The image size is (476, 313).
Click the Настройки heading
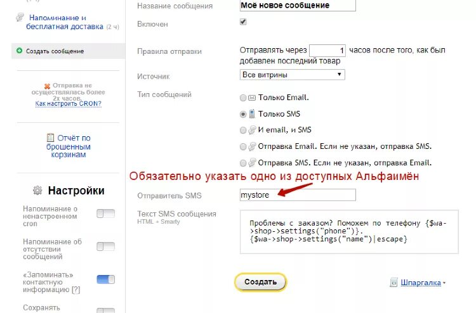click(76, 191)
